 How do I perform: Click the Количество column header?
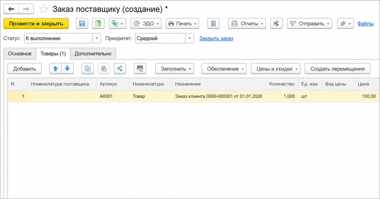tap(282, 84)
